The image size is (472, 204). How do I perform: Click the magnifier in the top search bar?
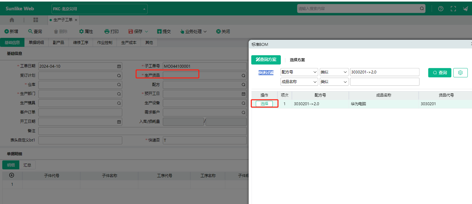pos(422,9)
